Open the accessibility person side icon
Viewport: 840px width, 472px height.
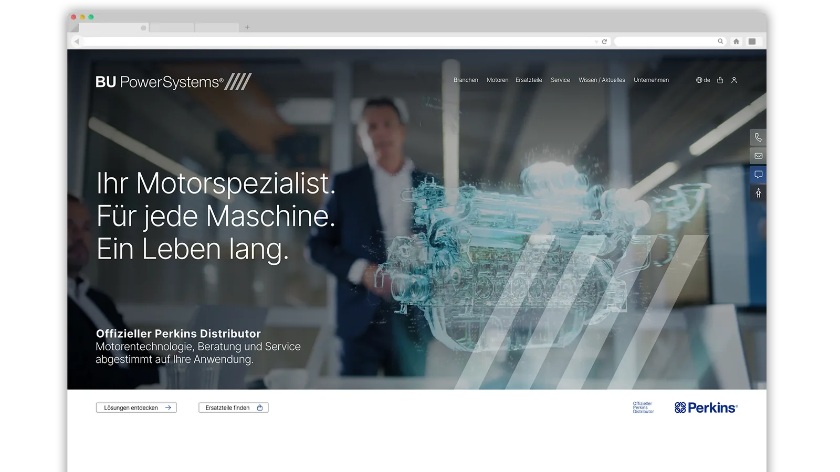758,194
